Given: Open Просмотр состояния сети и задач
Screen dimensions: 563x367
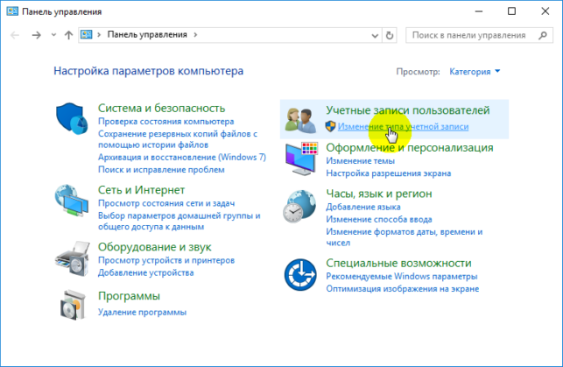Looking at the screenshot, I should pos(166,203).
